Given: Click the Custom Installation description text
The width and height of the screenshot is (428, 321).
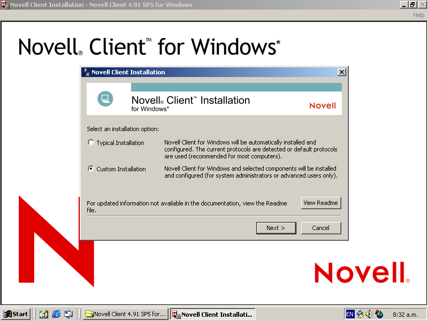Looking at the screenshot, I should [251, 172].
